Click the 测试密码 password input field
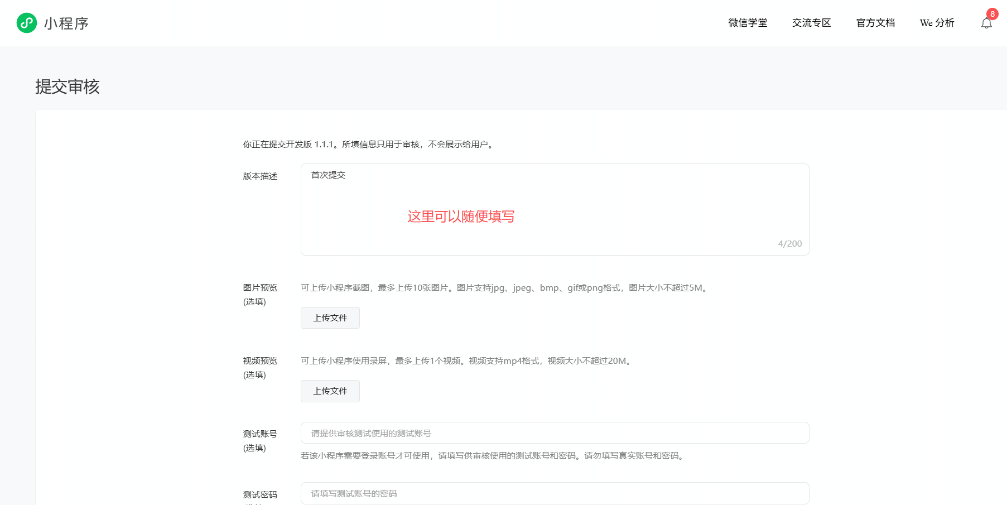 (x=555, y=493)
